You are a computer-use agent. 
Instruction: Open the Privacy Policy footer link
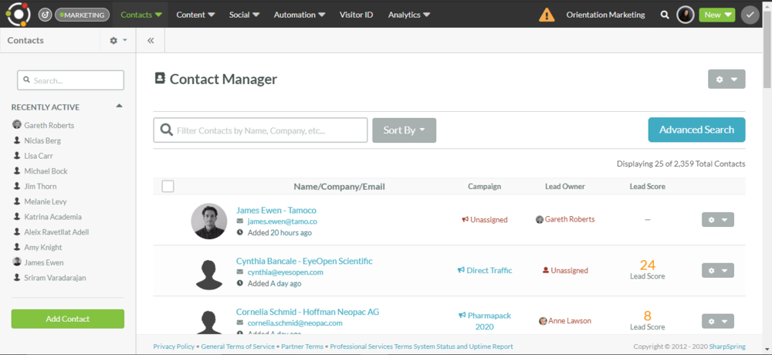[174, 347]
